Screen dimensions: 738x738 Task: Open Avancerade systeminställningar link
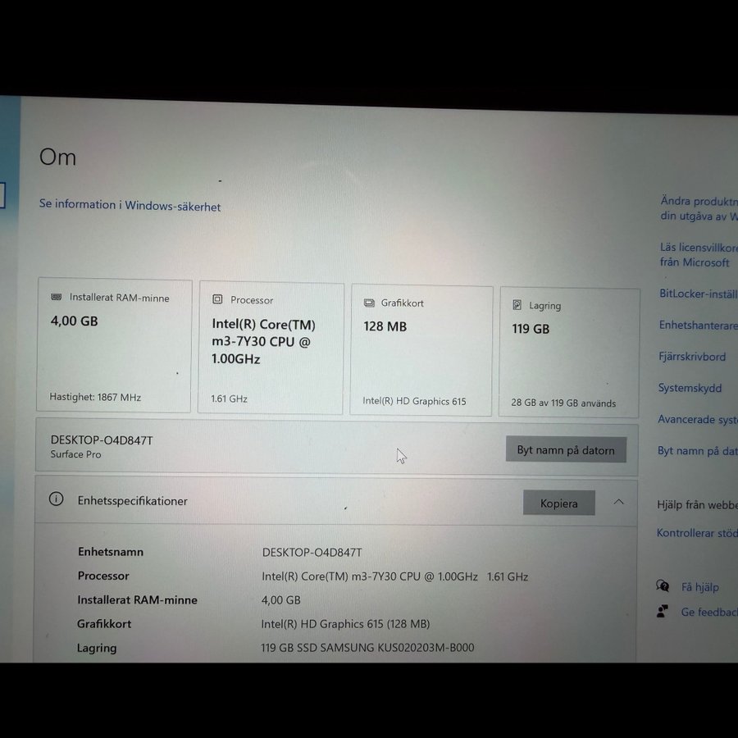pyautogui.click(x=698, y=419)
